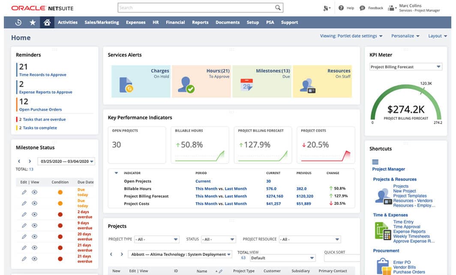456x275 pixels.
Task: View the '9 days overdue' milestone
Action: tap(35, 225)
